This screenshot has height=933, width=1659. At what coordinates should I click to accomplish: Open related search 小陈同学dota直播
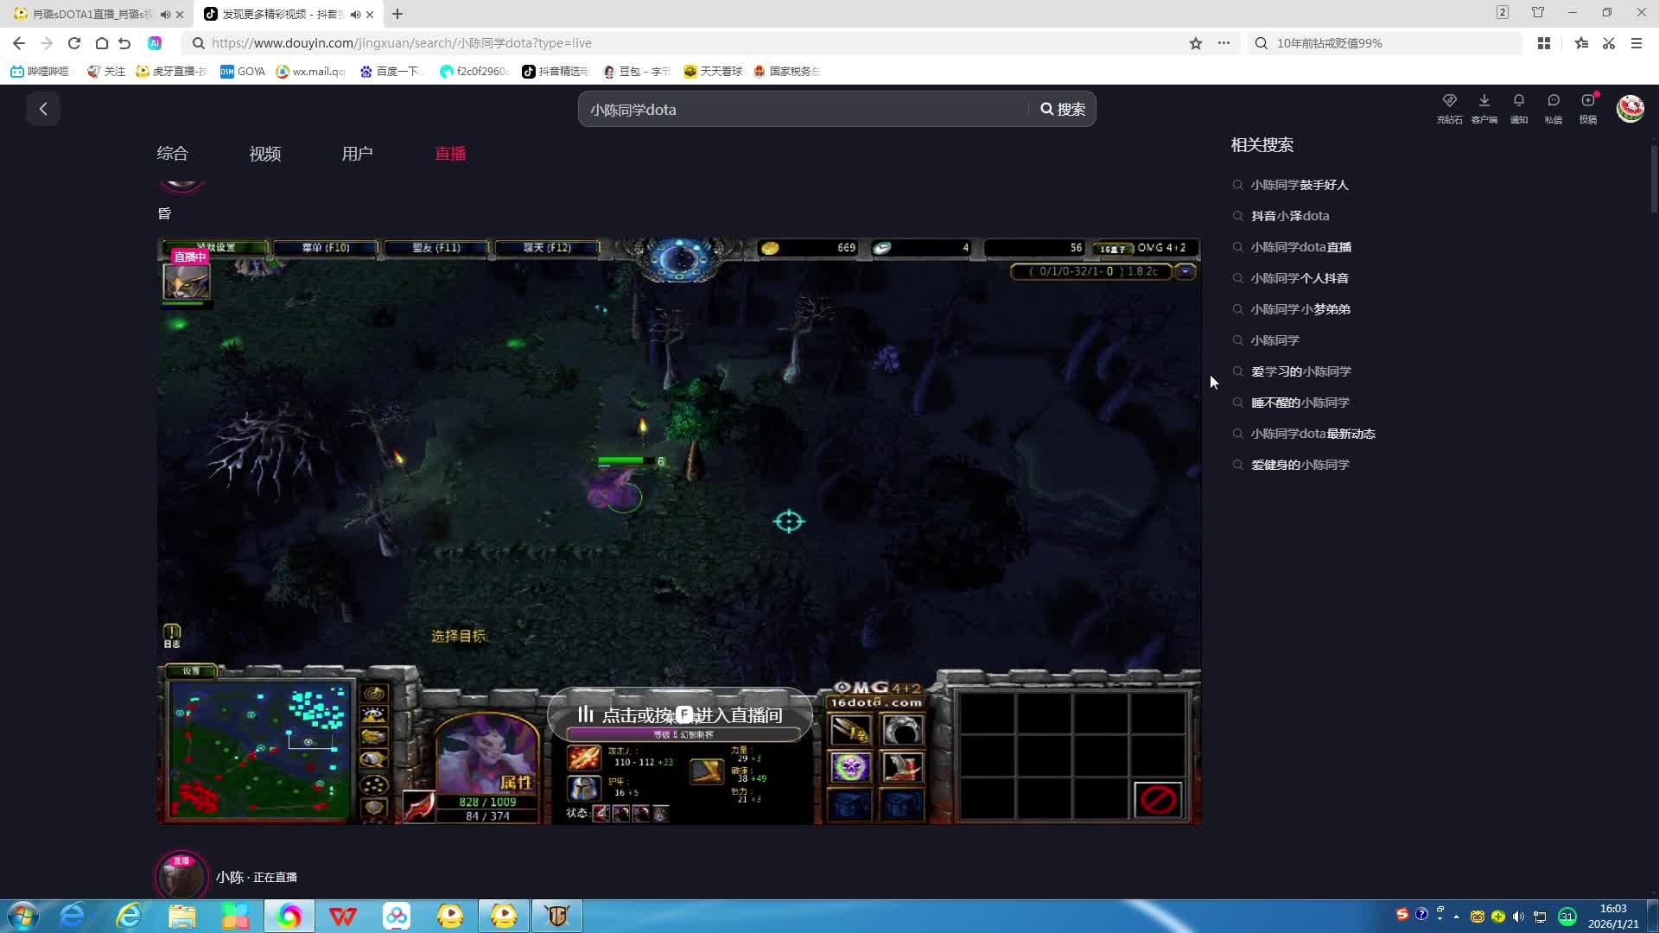[1300, 247]
